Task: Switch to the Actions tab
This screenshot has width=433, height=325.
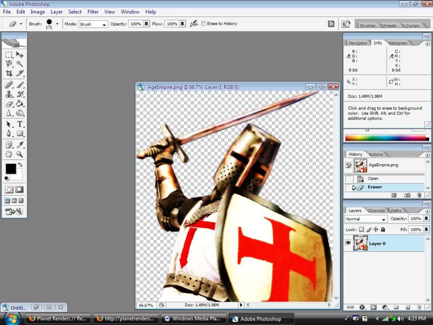Action: pos(376,154)
